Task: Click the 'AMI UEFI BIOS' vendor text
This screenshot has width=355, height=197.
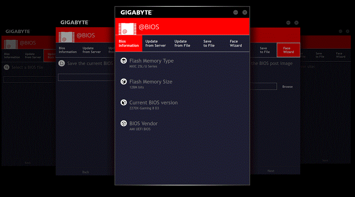Action: coord(140,129)
